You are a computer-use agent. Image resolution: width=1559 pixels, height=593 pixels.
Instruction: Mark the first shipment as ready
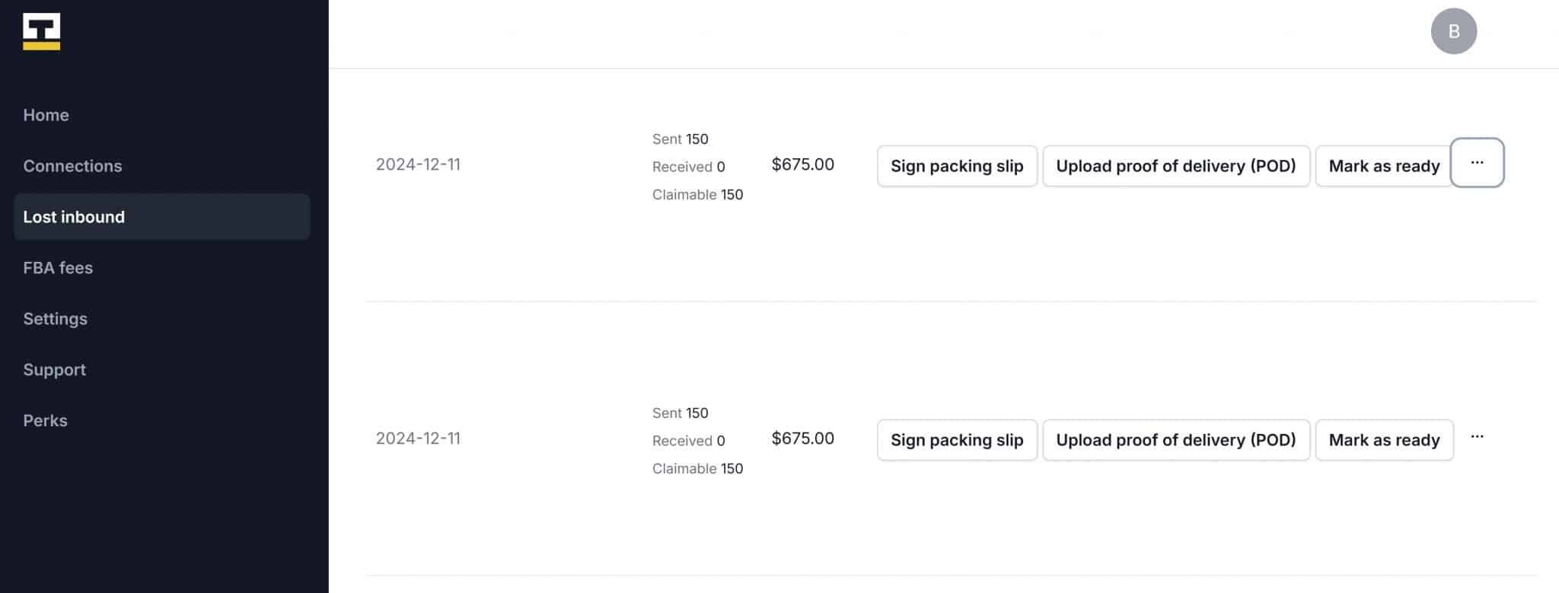(1384, 166)
